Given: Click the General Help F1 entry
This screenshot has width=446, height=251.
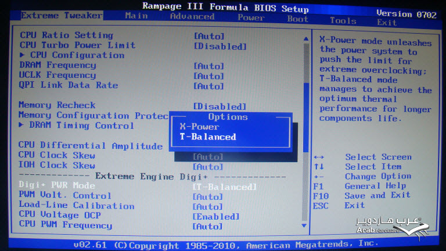Looking at the screenshot, I should pyautogui.click(x=359, y=186).
